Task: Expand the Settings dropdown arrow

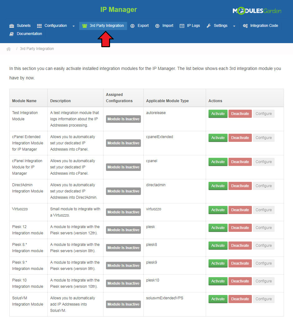Action: (x=234, y=26)
